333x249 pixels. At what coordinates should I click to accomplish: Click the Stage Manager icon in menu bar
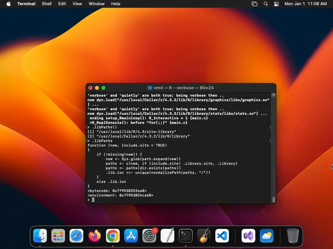254,4
